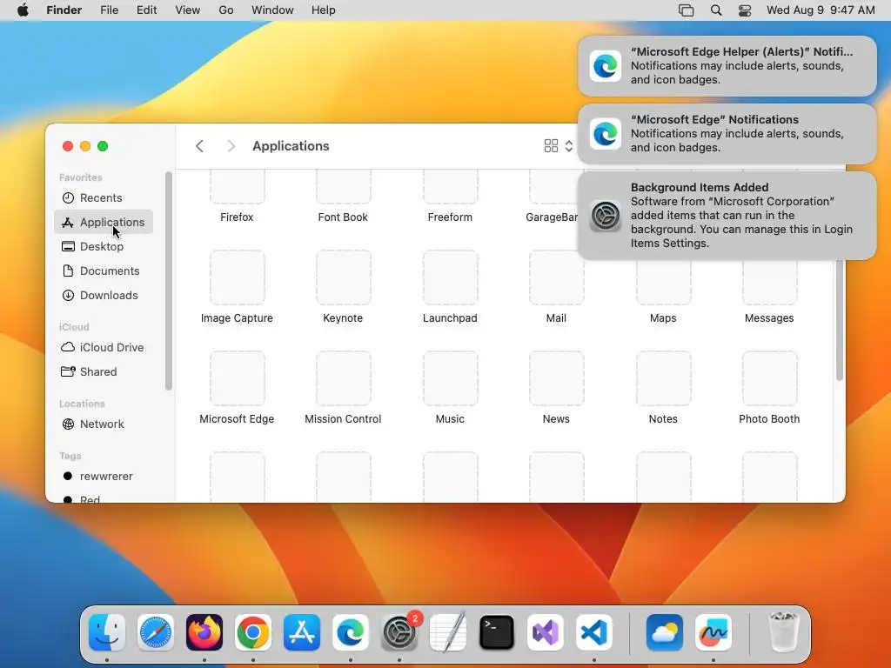Select the Maps app icon
The height and width of the screenshot is (668, 891).
[663, 283]
